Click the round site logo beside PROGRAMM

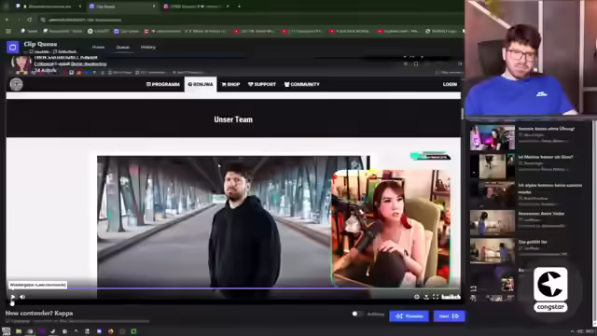point(17,84)
